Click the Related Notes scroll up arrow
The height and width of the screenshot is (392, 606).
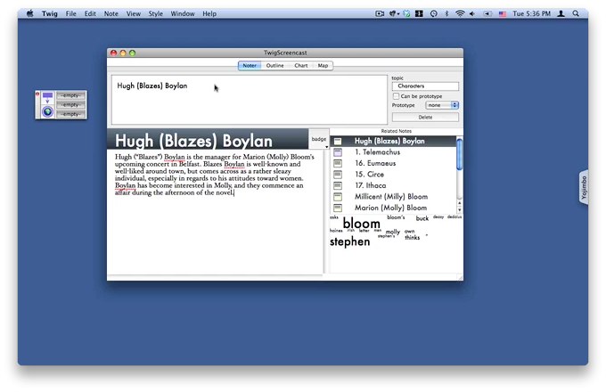click(460, 203)
